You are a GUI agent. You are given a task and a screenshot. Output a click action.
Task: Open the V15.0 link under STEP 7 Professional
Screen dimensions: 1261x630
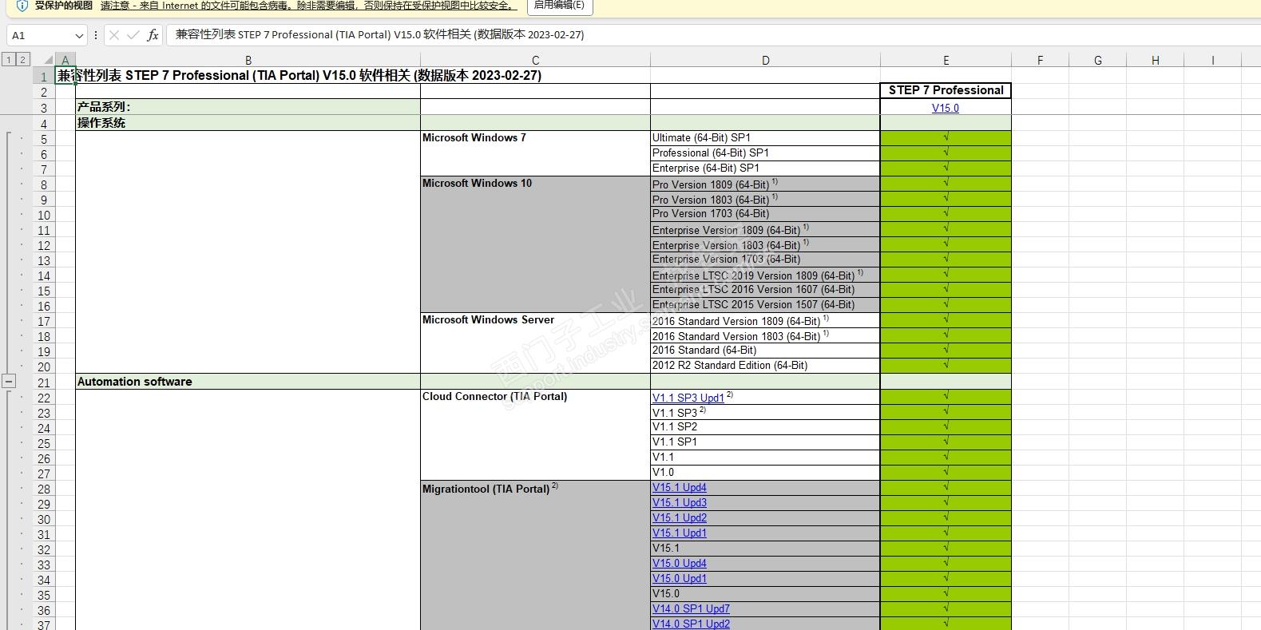(x=946, y=108)
